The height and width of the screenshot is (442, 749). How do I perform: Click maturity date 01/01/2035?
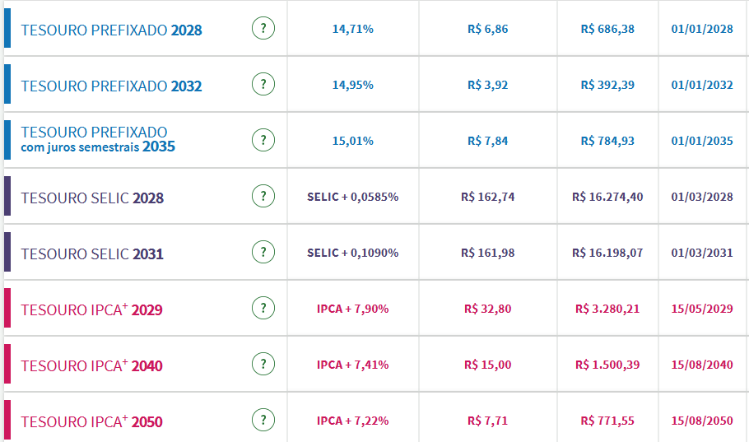(702, 141)
